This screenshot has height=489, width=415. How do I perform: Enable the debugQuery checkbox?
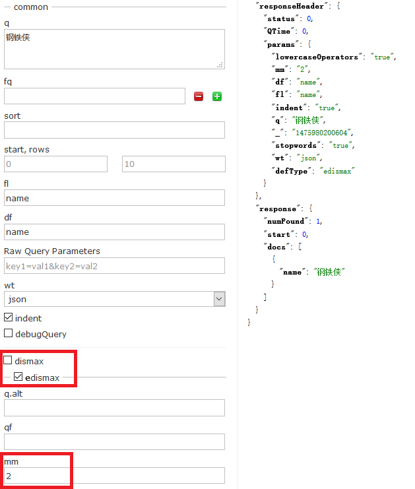tap(9, 333)
